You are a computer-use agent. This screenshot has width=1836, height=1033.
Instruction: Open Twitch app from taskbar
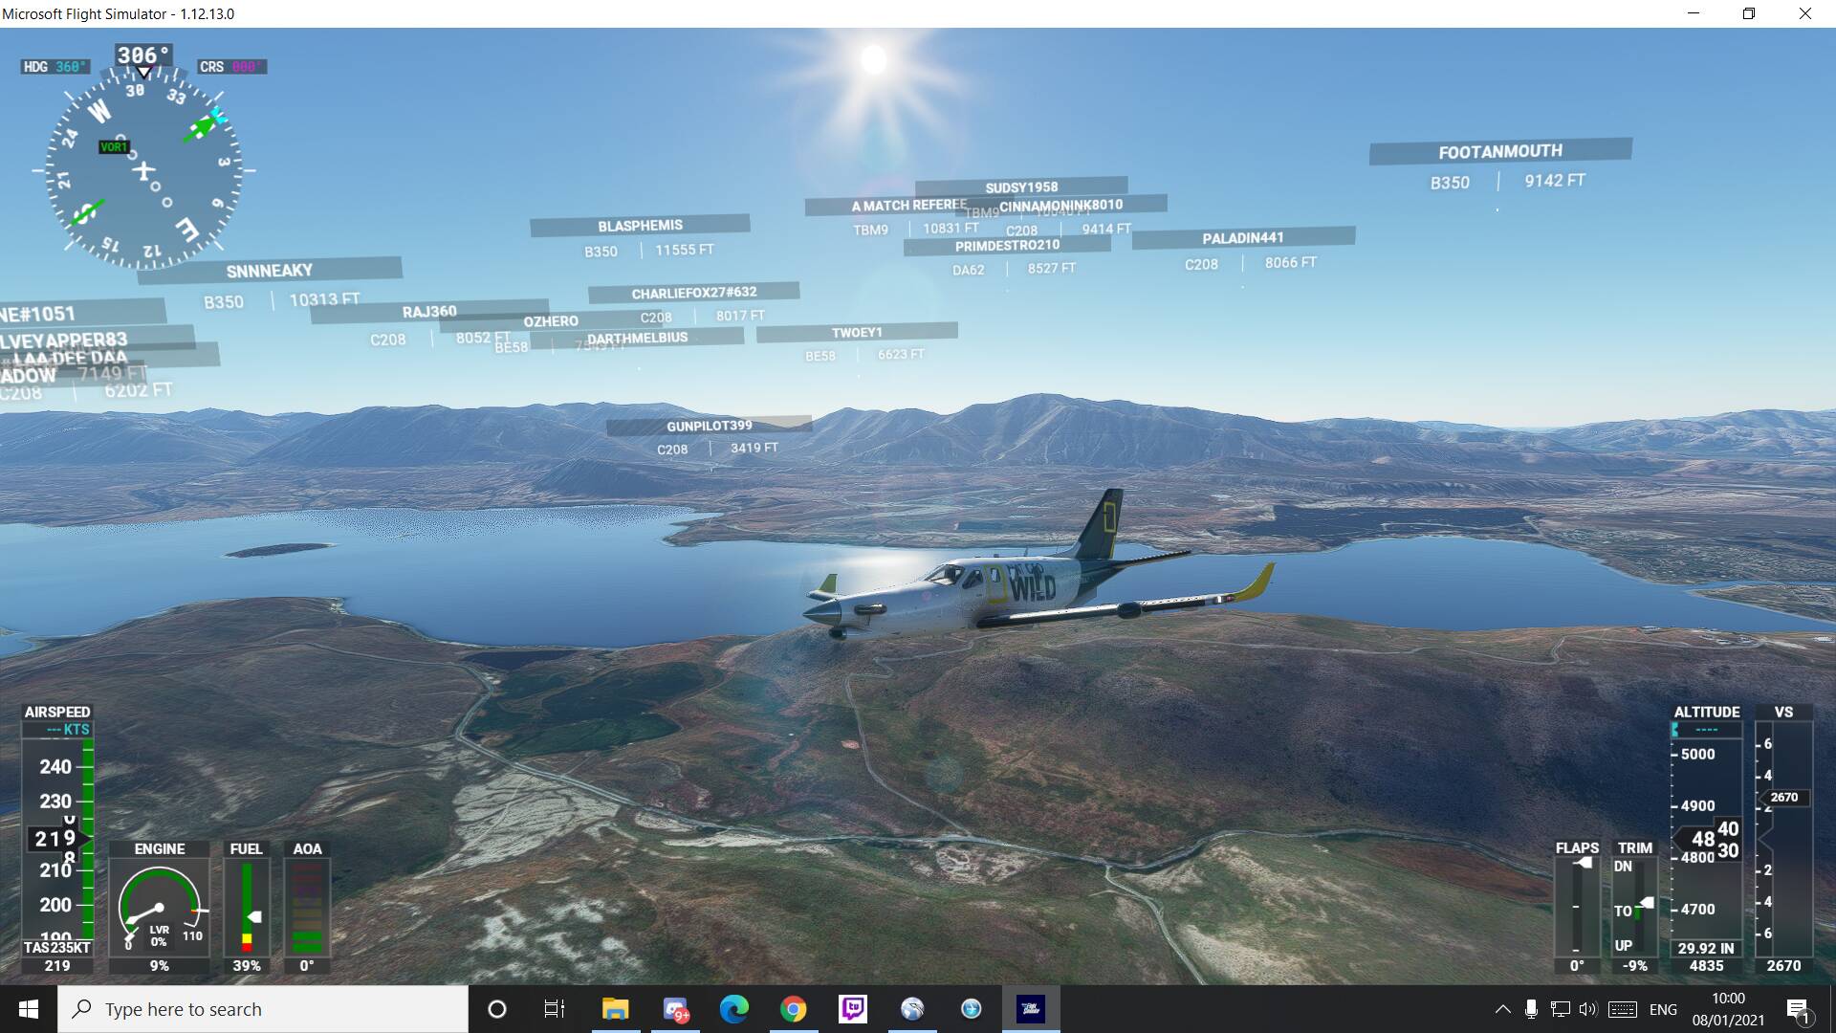coord(852,1009)
